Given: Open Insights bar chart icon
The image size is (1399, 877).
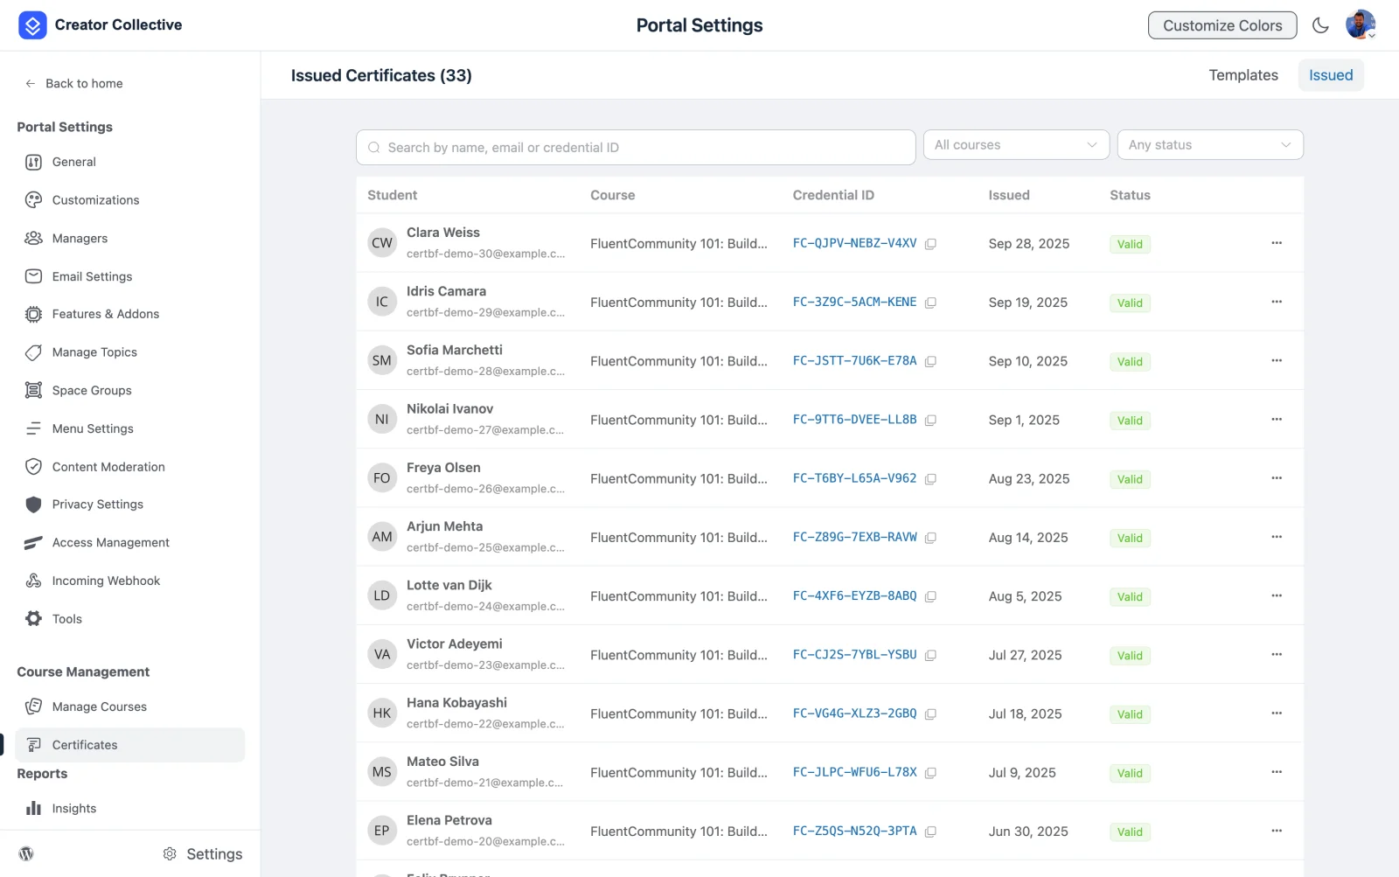Looking at the screenshot, I should coord(33,808).
